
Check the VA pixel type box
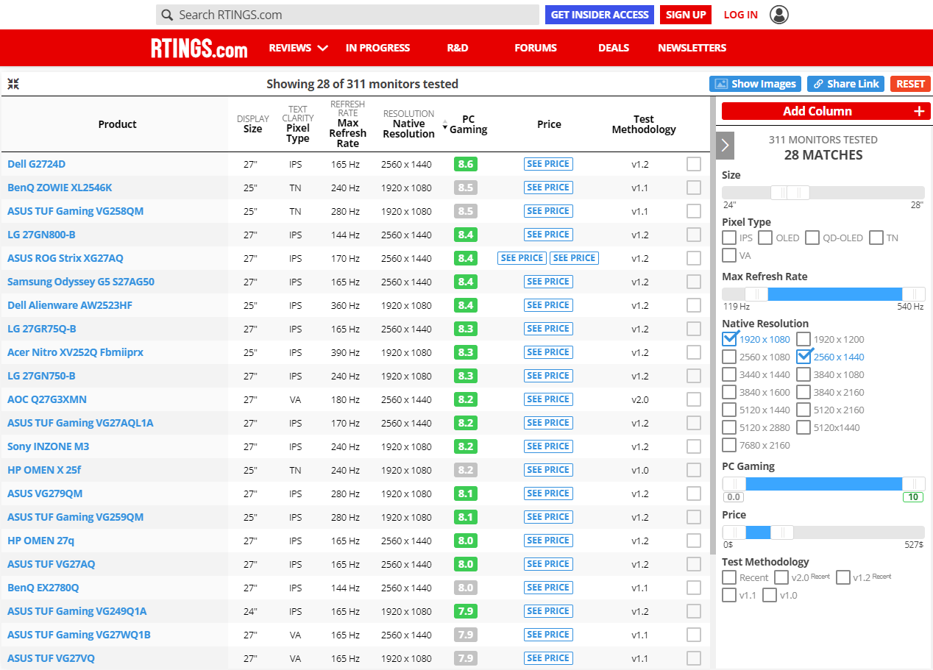point(729,255)
